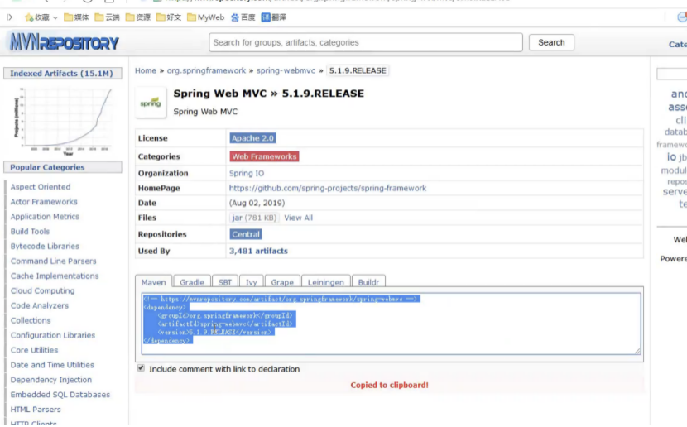The width and height of the screenshot is (687, 427).
Task: Open the 媒体 bookmark folder
Action: click(76, 17)
